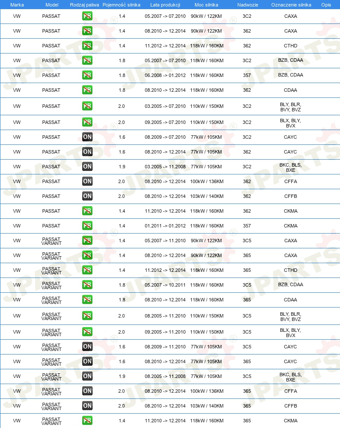Click Lata produkcji column header
Image resolution: width=340 pixels, height=428 pixels.
pyautogui.click(x=165, y=5)
